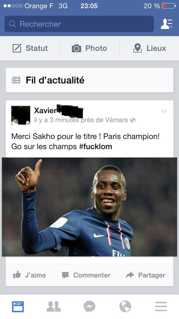This screenshot has width=179, height=319.
Task: Open the notifications globe icon
Action: (125, 306)
